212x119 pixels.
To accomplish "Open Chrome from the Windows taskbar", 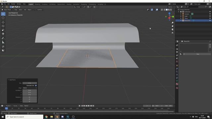I will [46, 117].
